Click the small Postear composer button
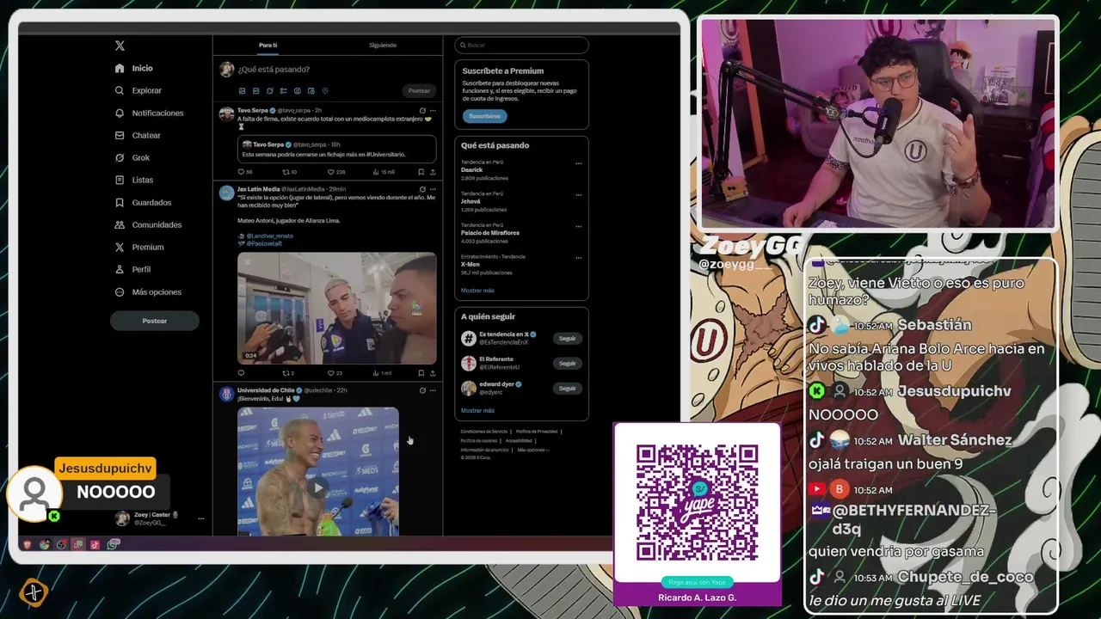 [419, 90]
